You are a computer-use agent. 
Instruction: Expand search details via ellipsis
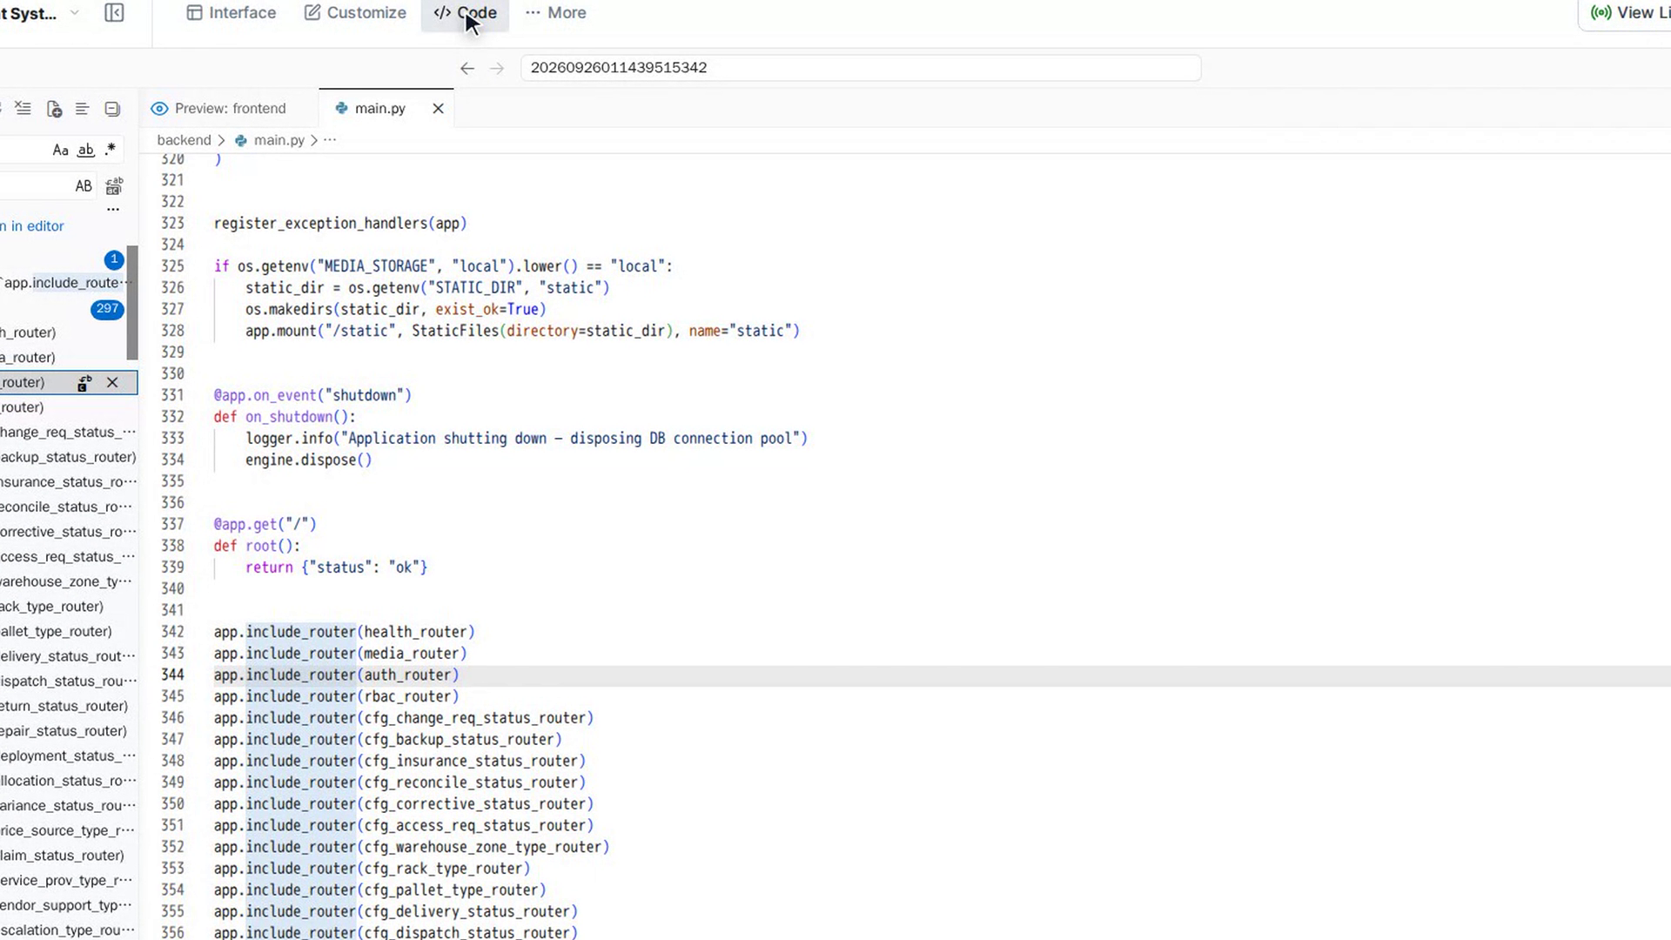tap(113, 210)
